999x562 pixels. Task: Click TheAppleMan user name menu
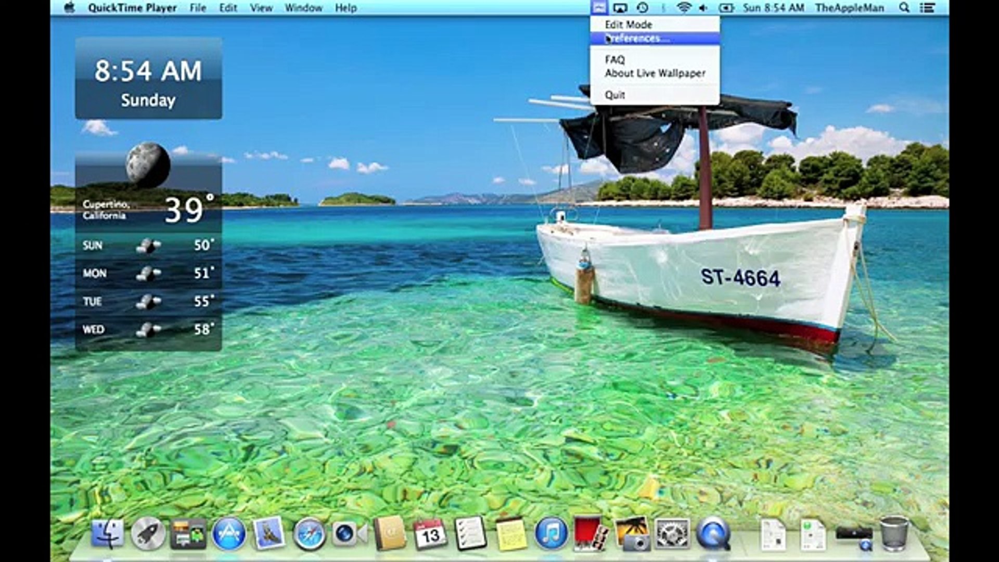click(x=849, y=8)
